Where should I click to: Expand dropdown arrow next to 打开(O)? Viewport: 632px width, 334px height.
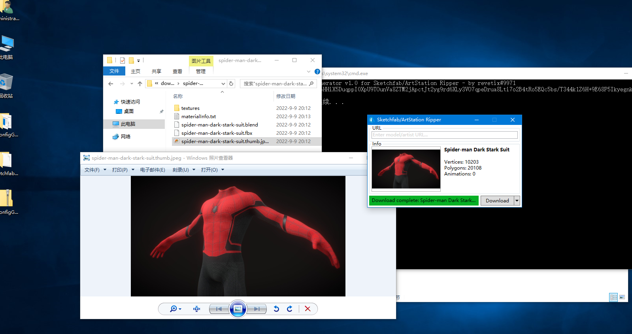[x=223, y=170]
